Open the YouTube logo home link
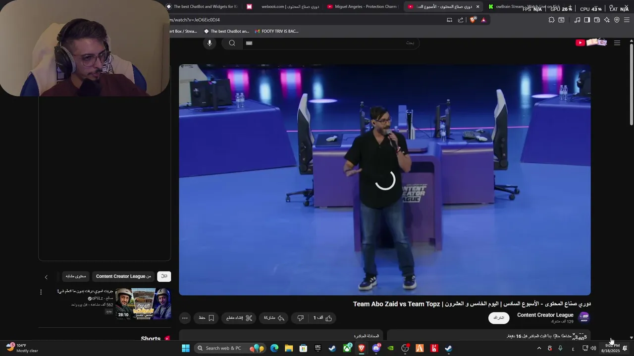Screen dimensions: 634x356 (x=591, y=43)
